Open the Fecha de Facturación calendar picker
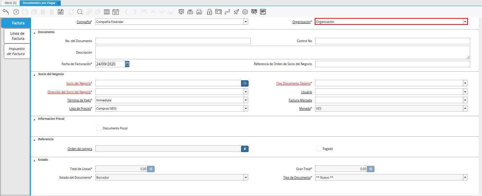 tap(127, 64)
